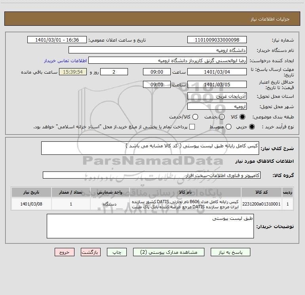Click the توضیحات خریدار text area

click(x=150, y=226)
